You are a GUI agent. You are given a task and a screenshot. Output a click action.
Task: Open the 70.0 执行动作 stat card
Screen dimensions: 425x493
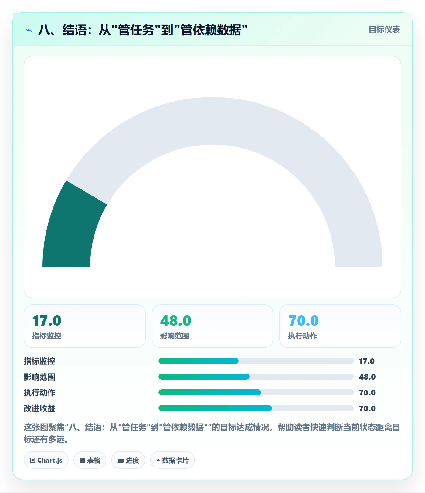(340, 326)
